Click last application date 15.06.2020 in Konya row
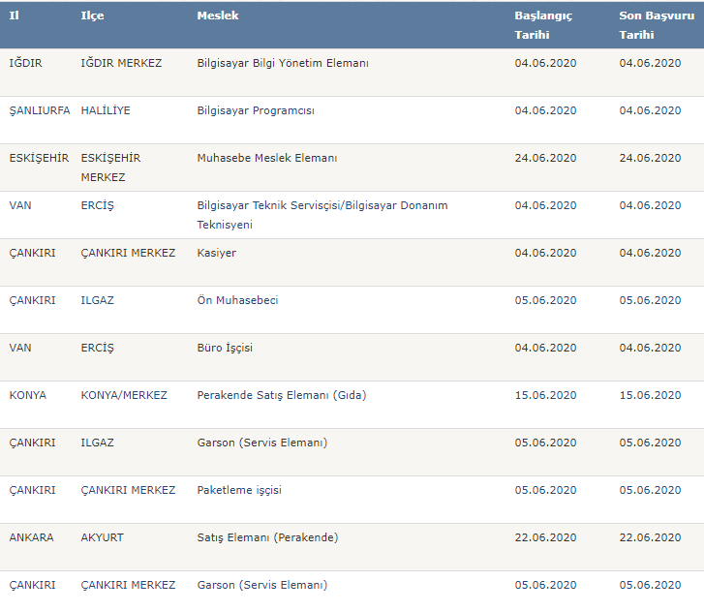Image resolution: width=704 pixels, height=611 pixels. click(650, 395)
